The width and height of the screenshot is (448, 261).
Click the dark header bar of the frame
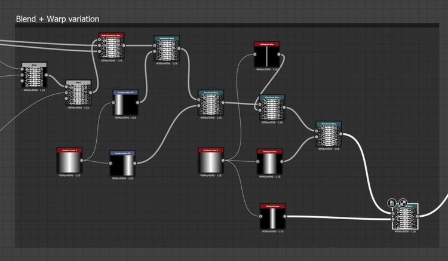coord(227,26)
